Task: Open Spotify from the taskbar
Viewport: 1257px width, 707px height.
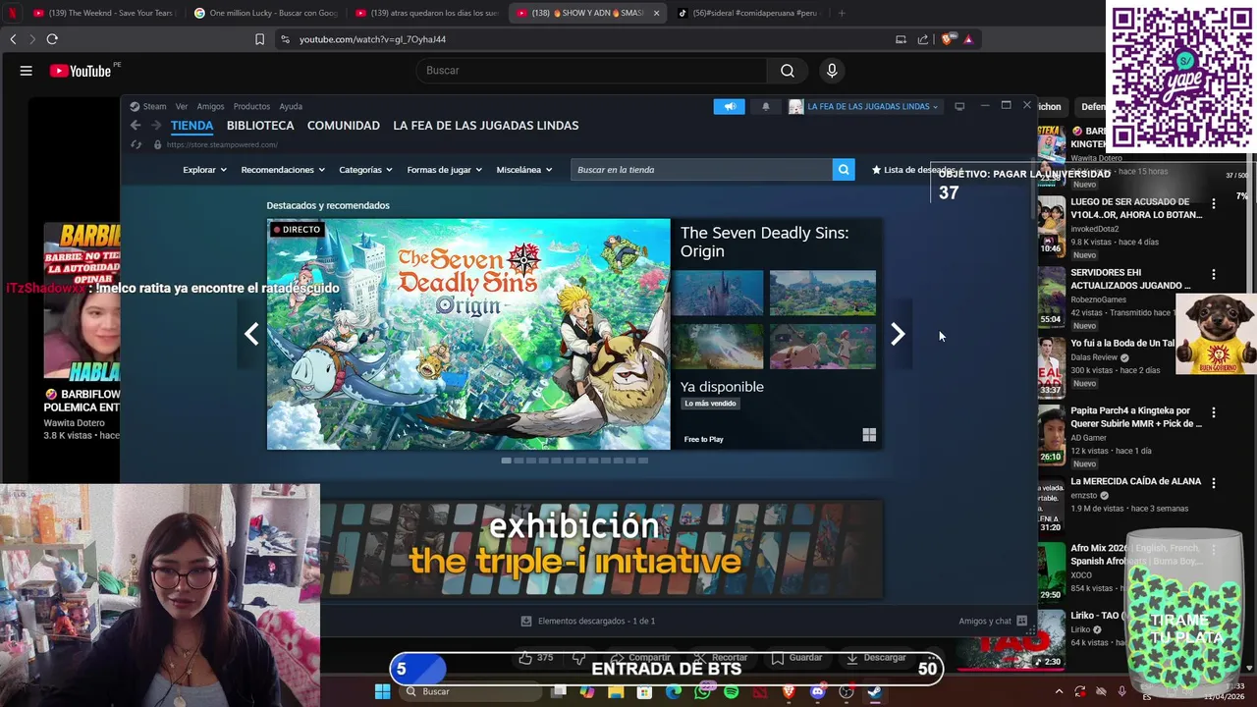Action: tap(731, 692)
